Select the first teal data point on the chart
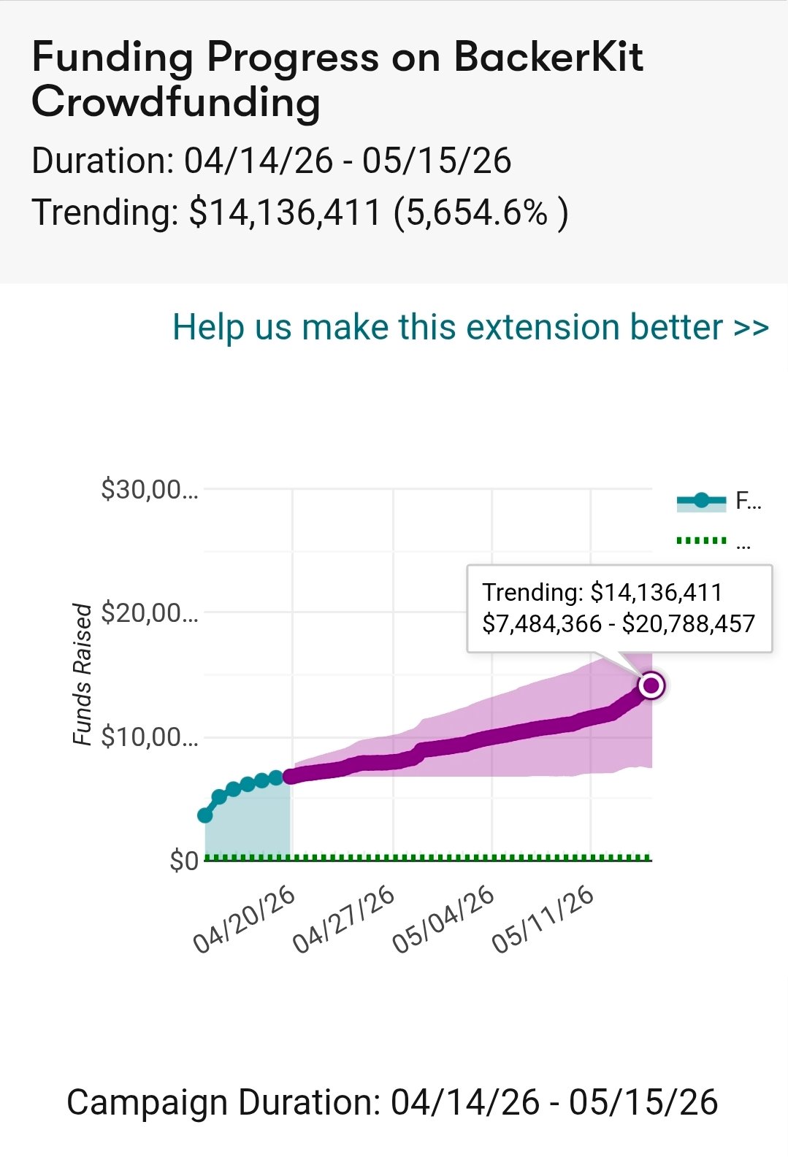 click(x=205, y=815)
